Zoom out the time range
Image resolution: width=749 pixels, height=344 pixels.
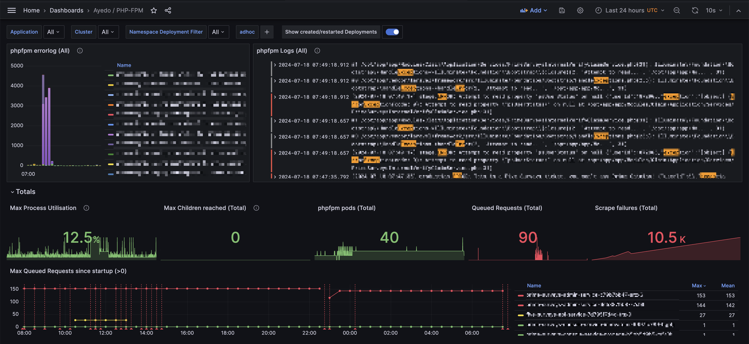[677, 11]
